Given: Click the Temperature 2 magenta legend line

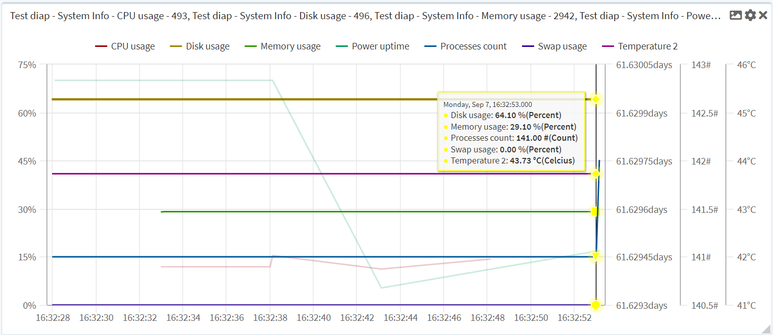Looking at the screenshot, I should tap(608, 46).
